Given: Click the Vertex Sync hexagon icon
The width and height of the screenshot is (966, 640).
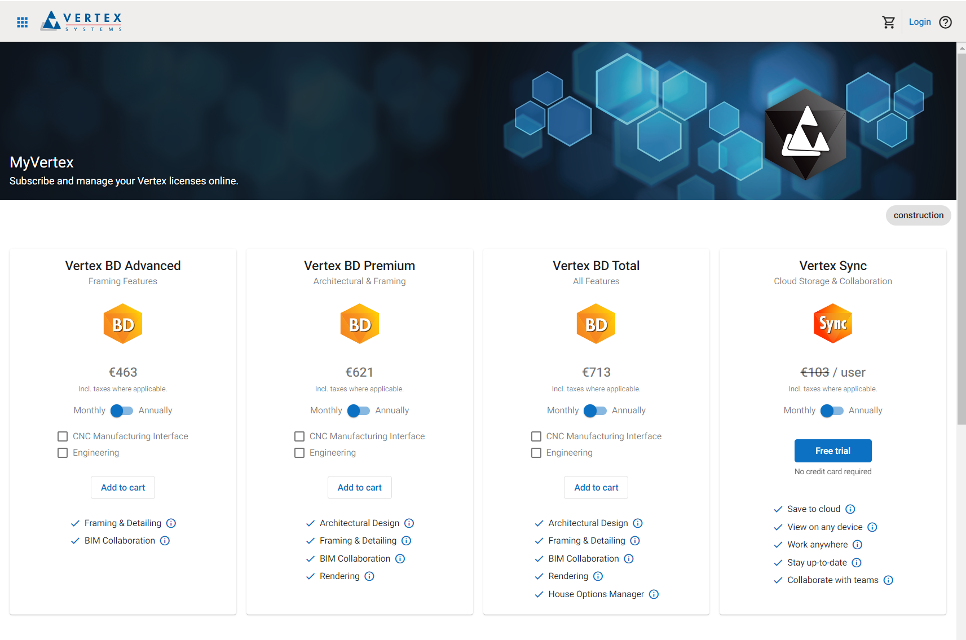Looking at the screenshot, I should tap(833, 324).
